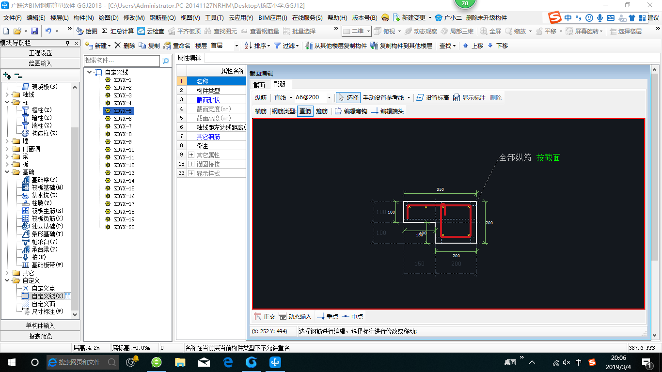
Task: Click 上移 move up arrow
Action: pos(473,46)
